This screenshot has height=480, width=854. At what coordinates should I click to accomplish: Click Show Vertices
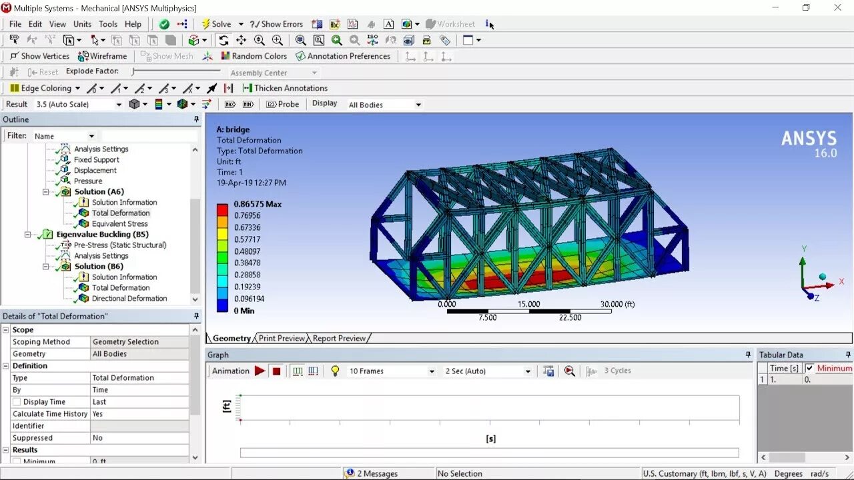coord(40,56)
